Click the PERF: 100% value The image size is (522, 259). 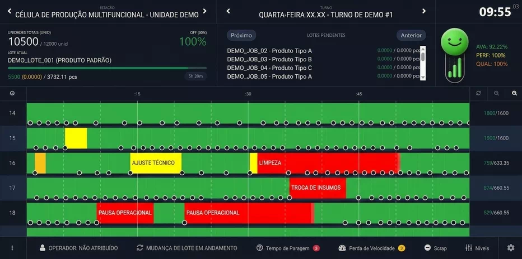[491, 55]
